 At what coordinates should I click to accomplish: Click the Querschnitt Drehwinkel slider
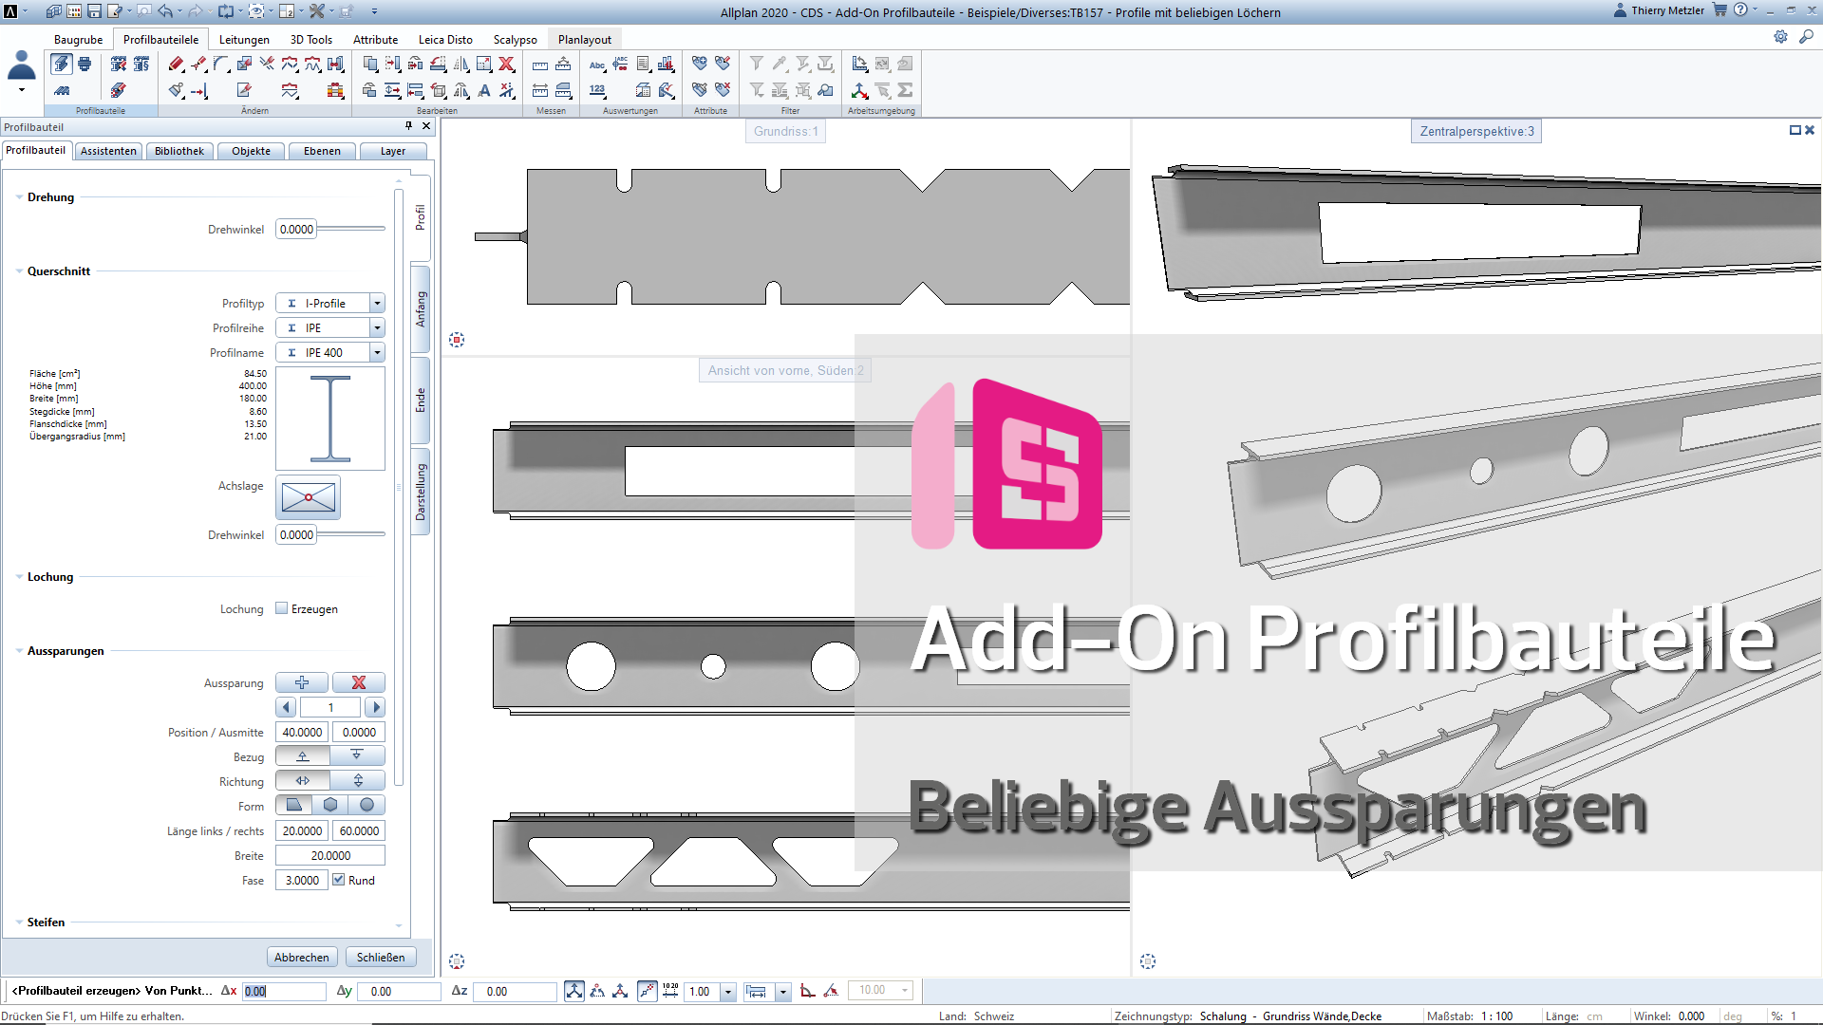[x=351, y=534]
